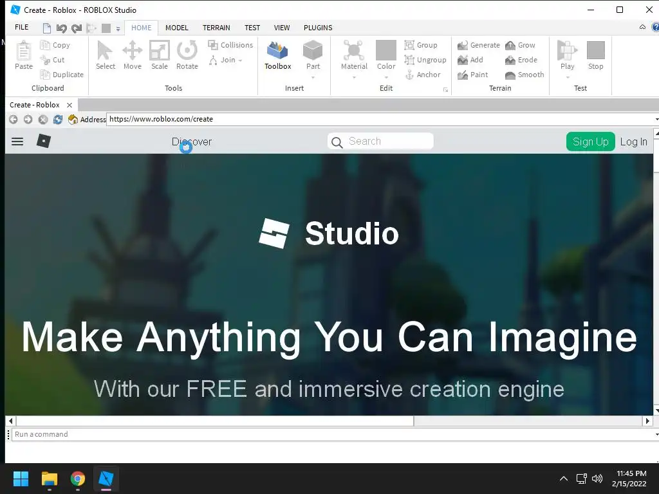
Task: Expand the Color dropdown arrow
Action: click(386, 77)
